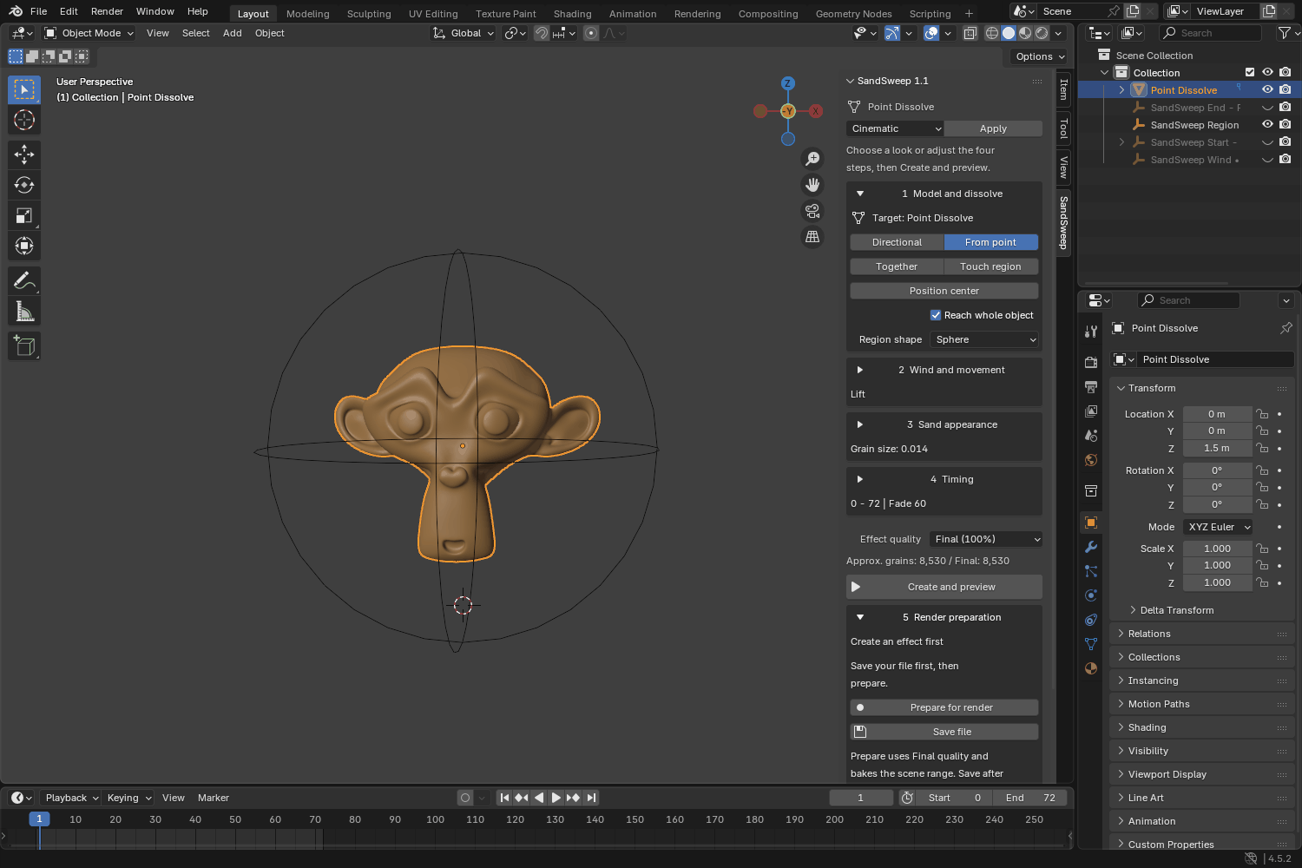This screenshot has height=868, width=1302.
Task: Collapse 5 Render preparation section
Action: [860, 617]
